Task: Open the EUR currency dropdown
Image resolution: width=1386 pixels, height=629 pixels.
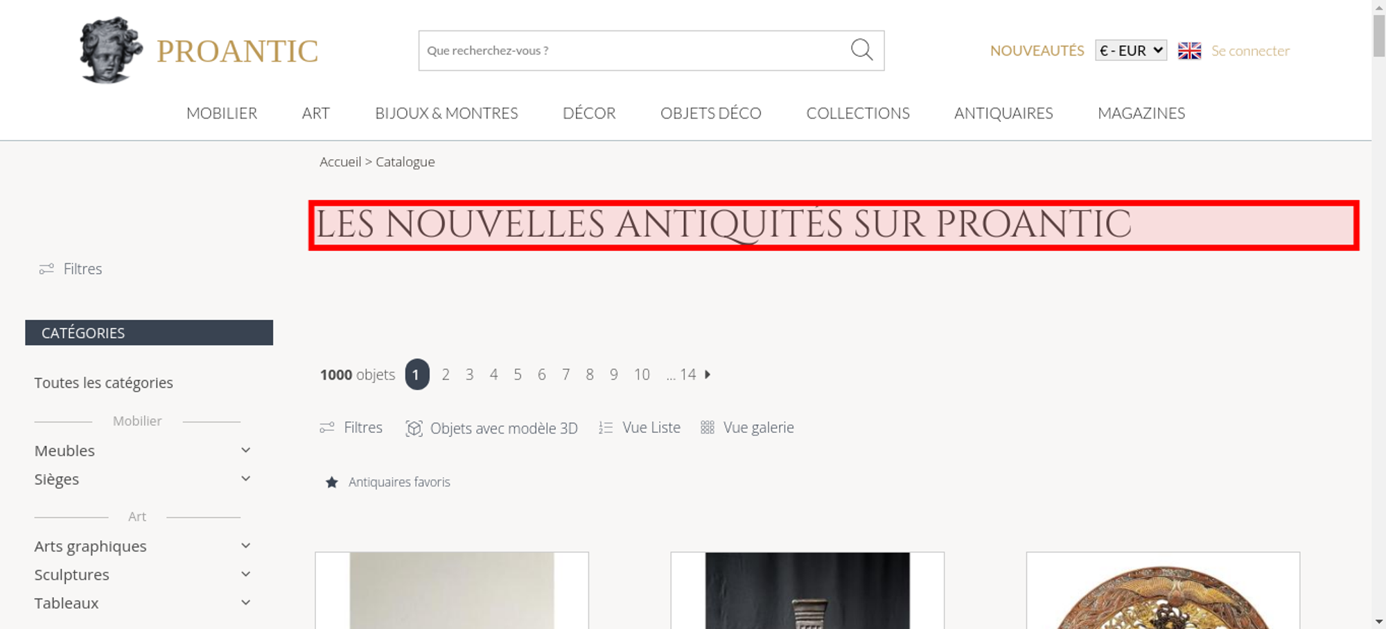Action: [1131, 51]
